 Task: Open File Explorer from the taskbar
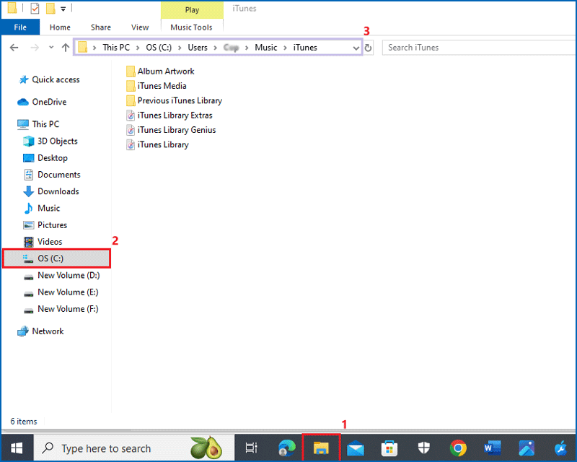321,448
